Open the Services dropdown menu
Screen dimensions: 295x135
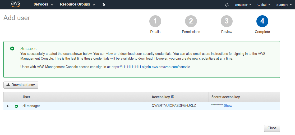point(43,4)
